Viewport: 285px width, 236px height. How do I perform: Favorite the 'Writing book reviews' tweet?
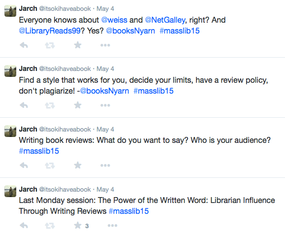(x=78, y=165)
